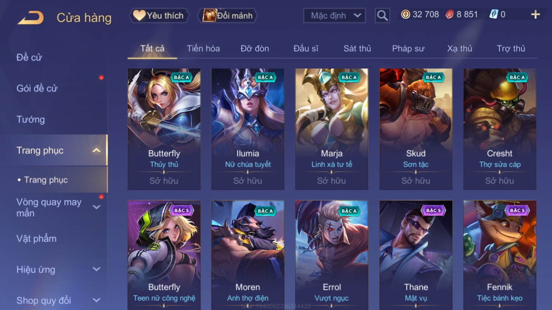Expand the Vòng quay may mắn menu

(96, 207)
